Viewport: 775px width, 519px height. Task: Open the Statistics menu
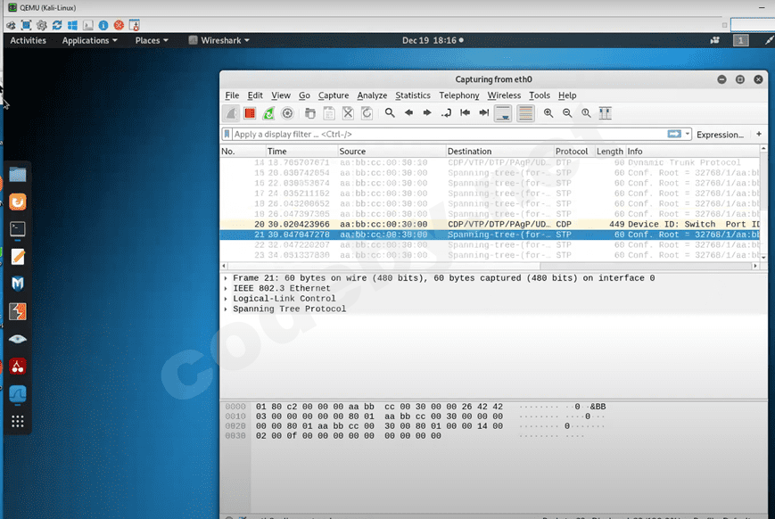(412, 95)
